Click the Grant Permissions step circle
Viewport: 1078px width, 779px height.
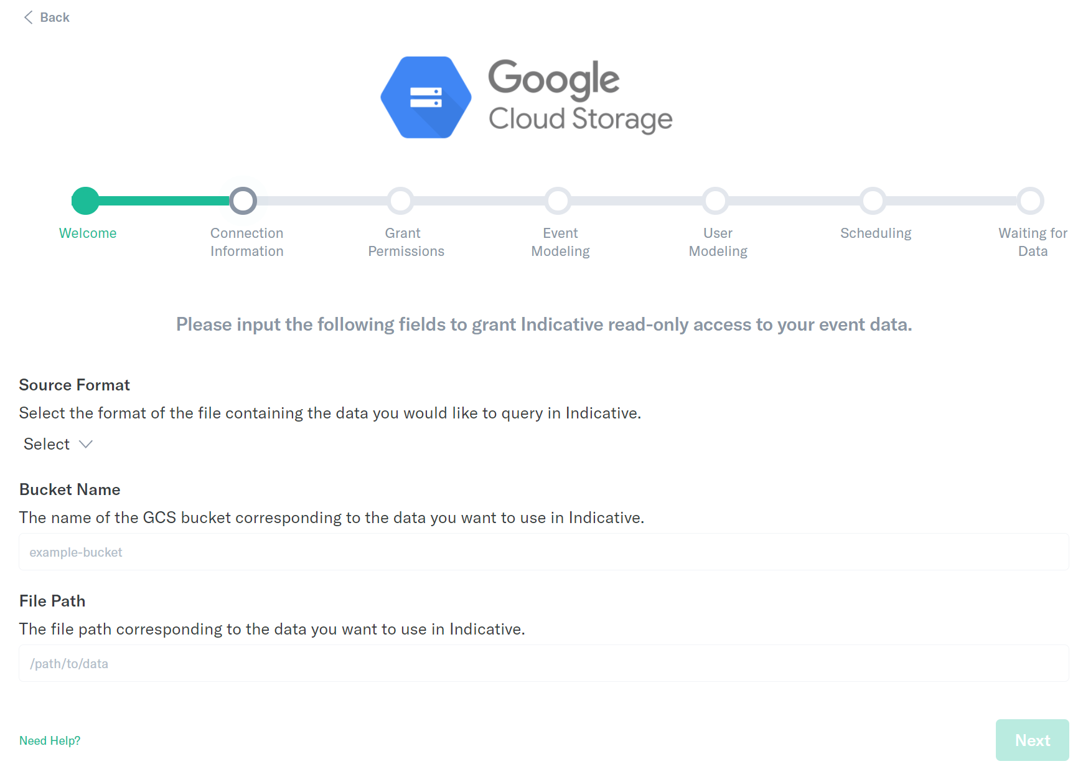(x=401, y=201)
